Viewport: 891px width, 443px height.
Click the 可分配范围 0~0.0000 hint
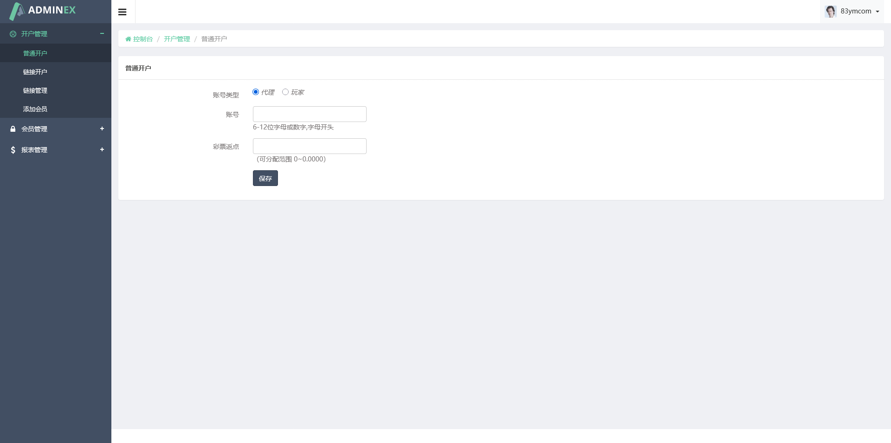[291, 159]
